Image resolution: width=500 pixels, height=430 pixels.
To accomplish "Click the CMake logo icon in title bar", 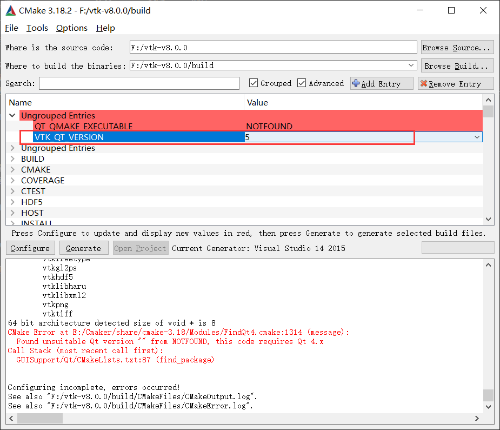I will click(x=11, y=10).
